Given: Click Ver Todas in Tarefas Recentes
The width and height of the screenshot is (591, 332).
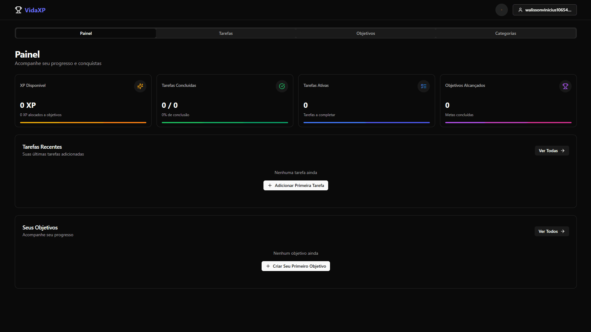Looking at the screenshot, I should (x=552, y=151).
